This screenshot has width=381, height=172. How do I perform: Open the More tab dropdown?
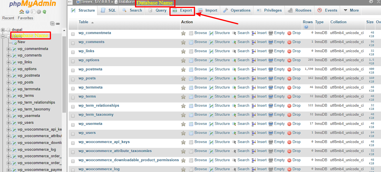[x=351, y=10]
